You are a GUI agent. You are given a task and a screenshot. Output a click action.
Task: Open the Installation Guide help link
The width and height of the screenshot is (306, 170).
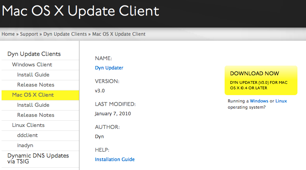115,160
